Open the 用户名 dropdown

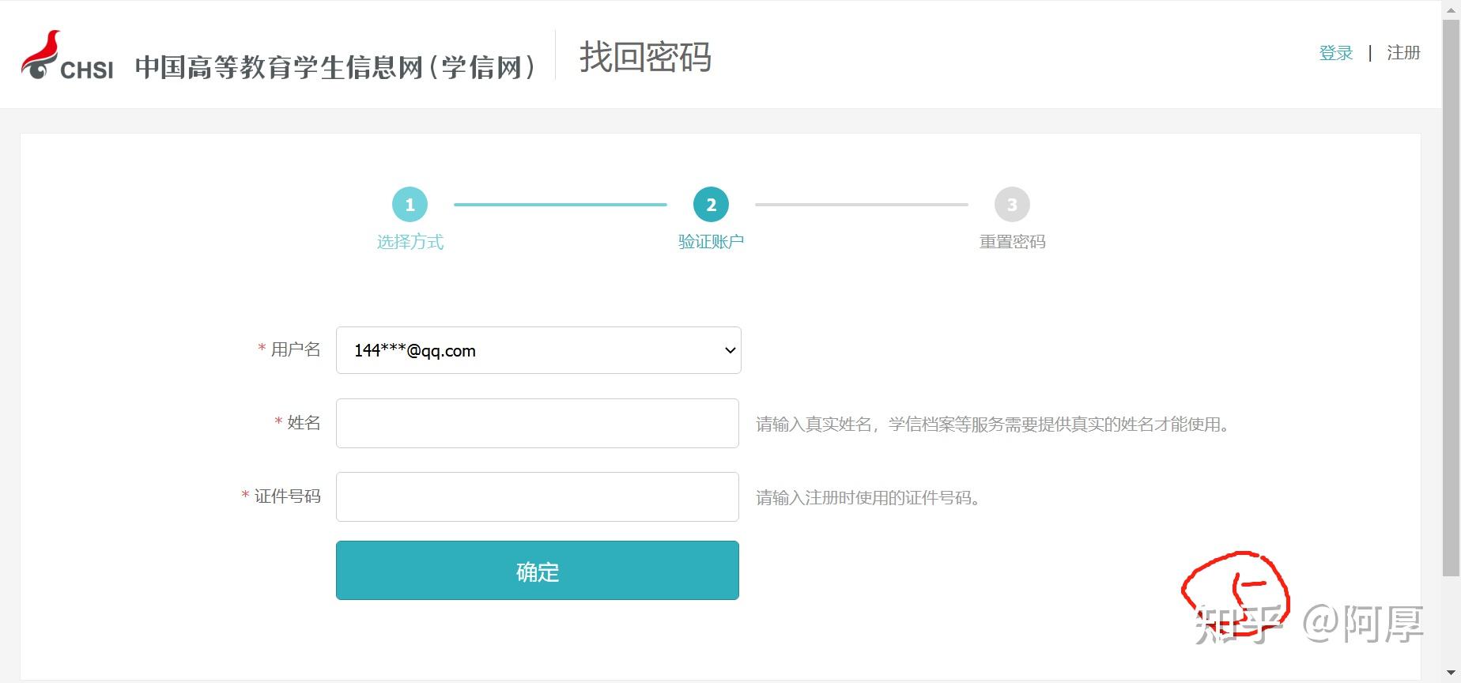click(x=538, y=350)
